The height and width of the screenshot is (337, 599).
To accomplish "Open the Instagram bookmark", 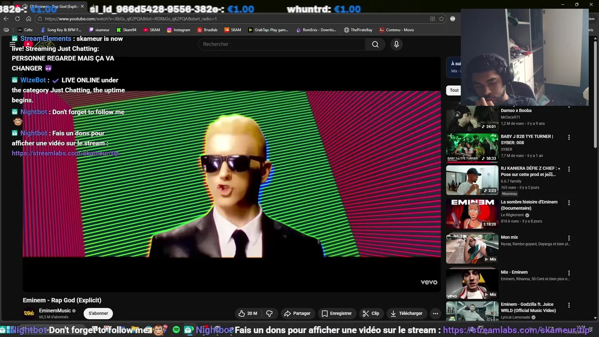I will point(178,30).
